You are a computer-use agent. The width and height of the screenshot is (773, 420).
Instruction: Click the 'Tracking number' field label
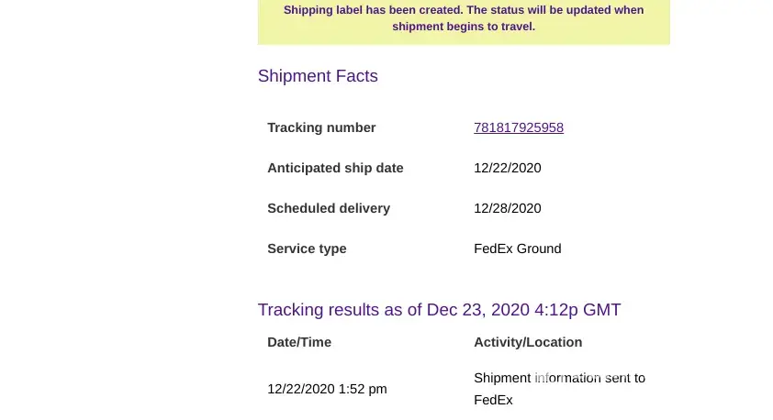(x=321, y=127)
